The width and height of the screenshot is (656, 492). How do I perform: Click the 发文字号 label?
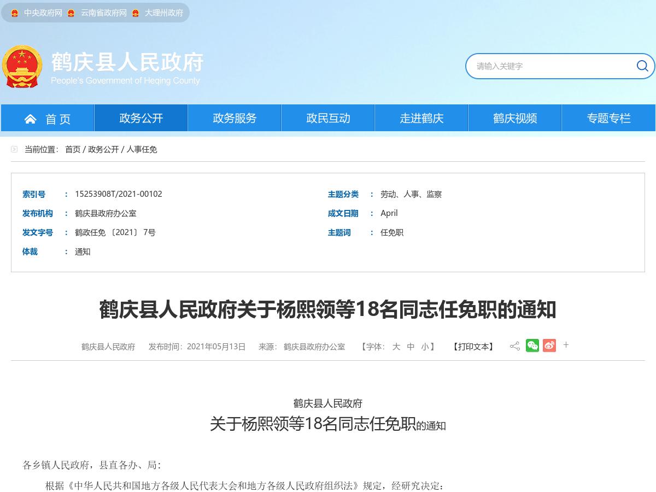38,232
